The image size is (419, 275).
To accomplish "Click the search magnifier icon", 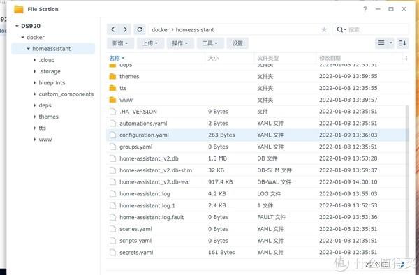I will click(339, 29).
